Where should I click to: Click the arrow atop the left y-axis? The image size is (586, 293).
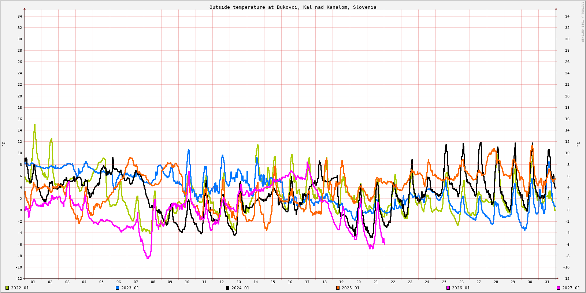pyautogui.click(x=25, y=8)
